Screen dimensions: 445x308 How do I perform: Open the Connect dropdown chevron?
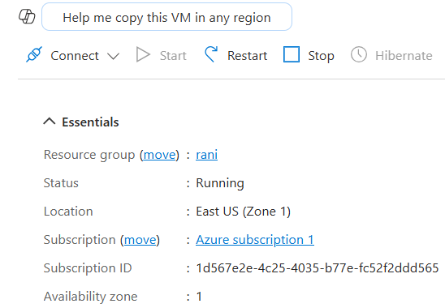(113, 56)
